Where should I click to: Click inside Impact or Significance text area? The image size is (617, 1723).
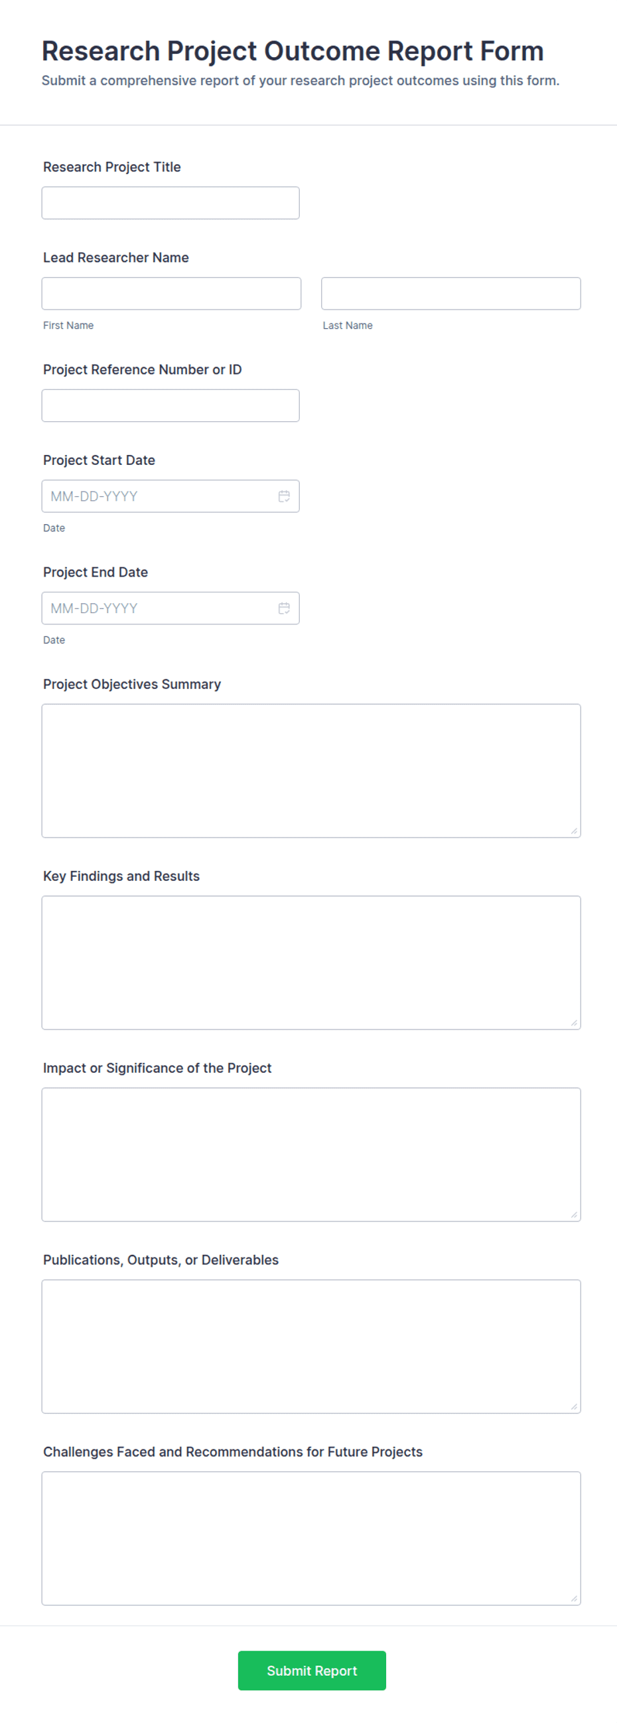pyautogui.click(x=311, y=1154)
